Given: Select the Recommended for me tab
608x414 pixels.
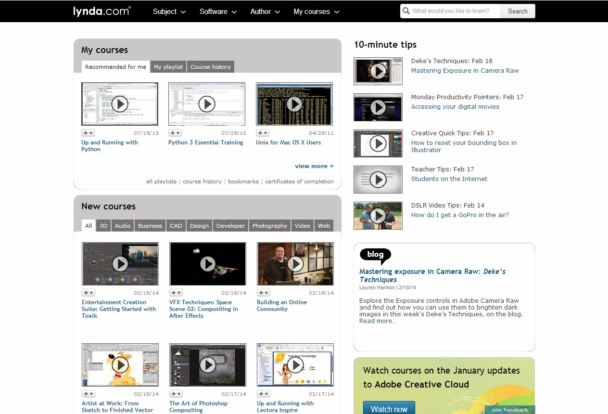Looking at the screenshot, I should pyautogui.click(x=115, y=67).
